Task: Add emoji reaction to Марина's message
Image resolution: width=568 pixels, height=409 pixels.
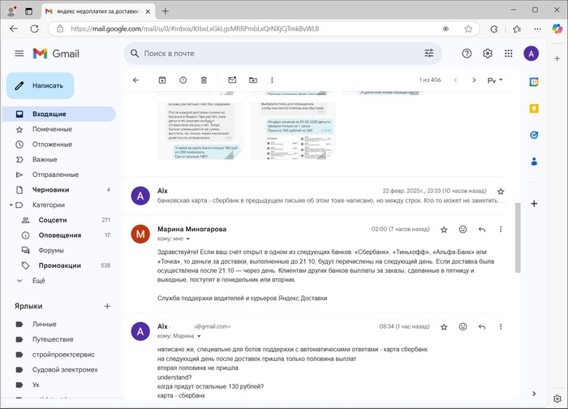Action: click(463, 230)
